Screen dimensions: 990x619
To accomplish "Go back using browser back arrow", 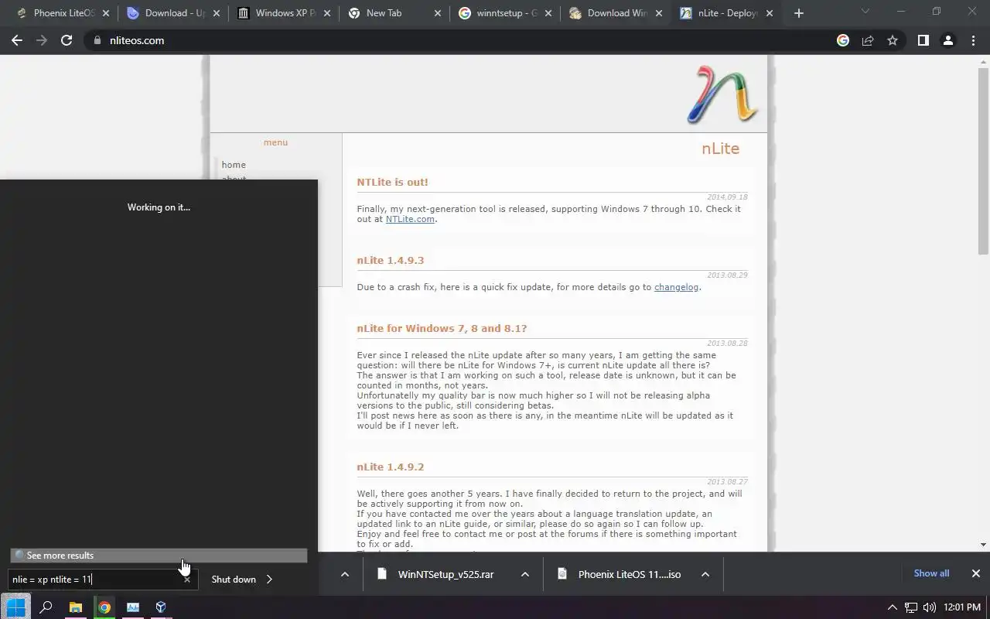I will [x=17, y=40].
